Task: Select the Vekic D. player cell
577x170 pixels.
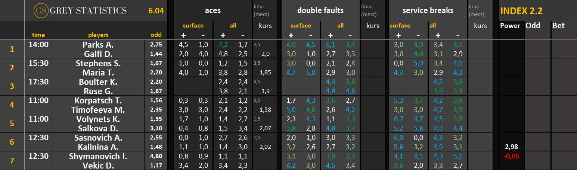Action: [x=98, y=166]
